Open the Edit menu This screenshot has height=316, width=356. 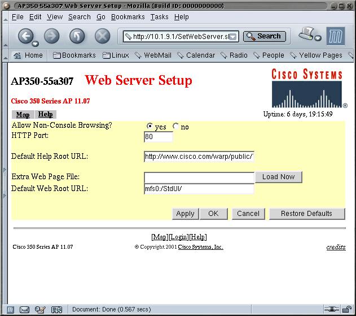point(35,17)
